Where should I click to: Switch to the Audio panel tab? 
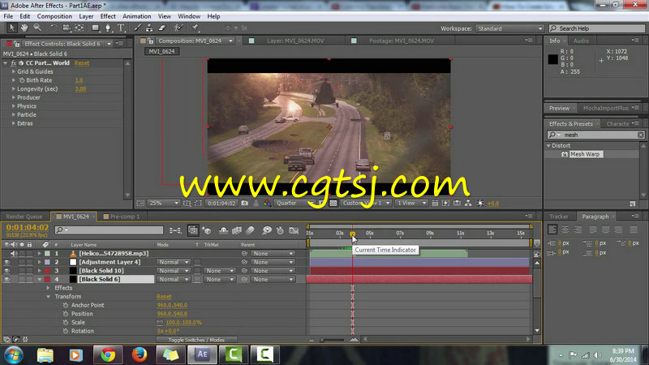[x=581, y=41]
